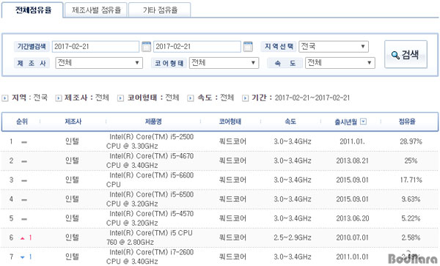
Task: Click the 속도 column header
Action: [x=290, y=122]
